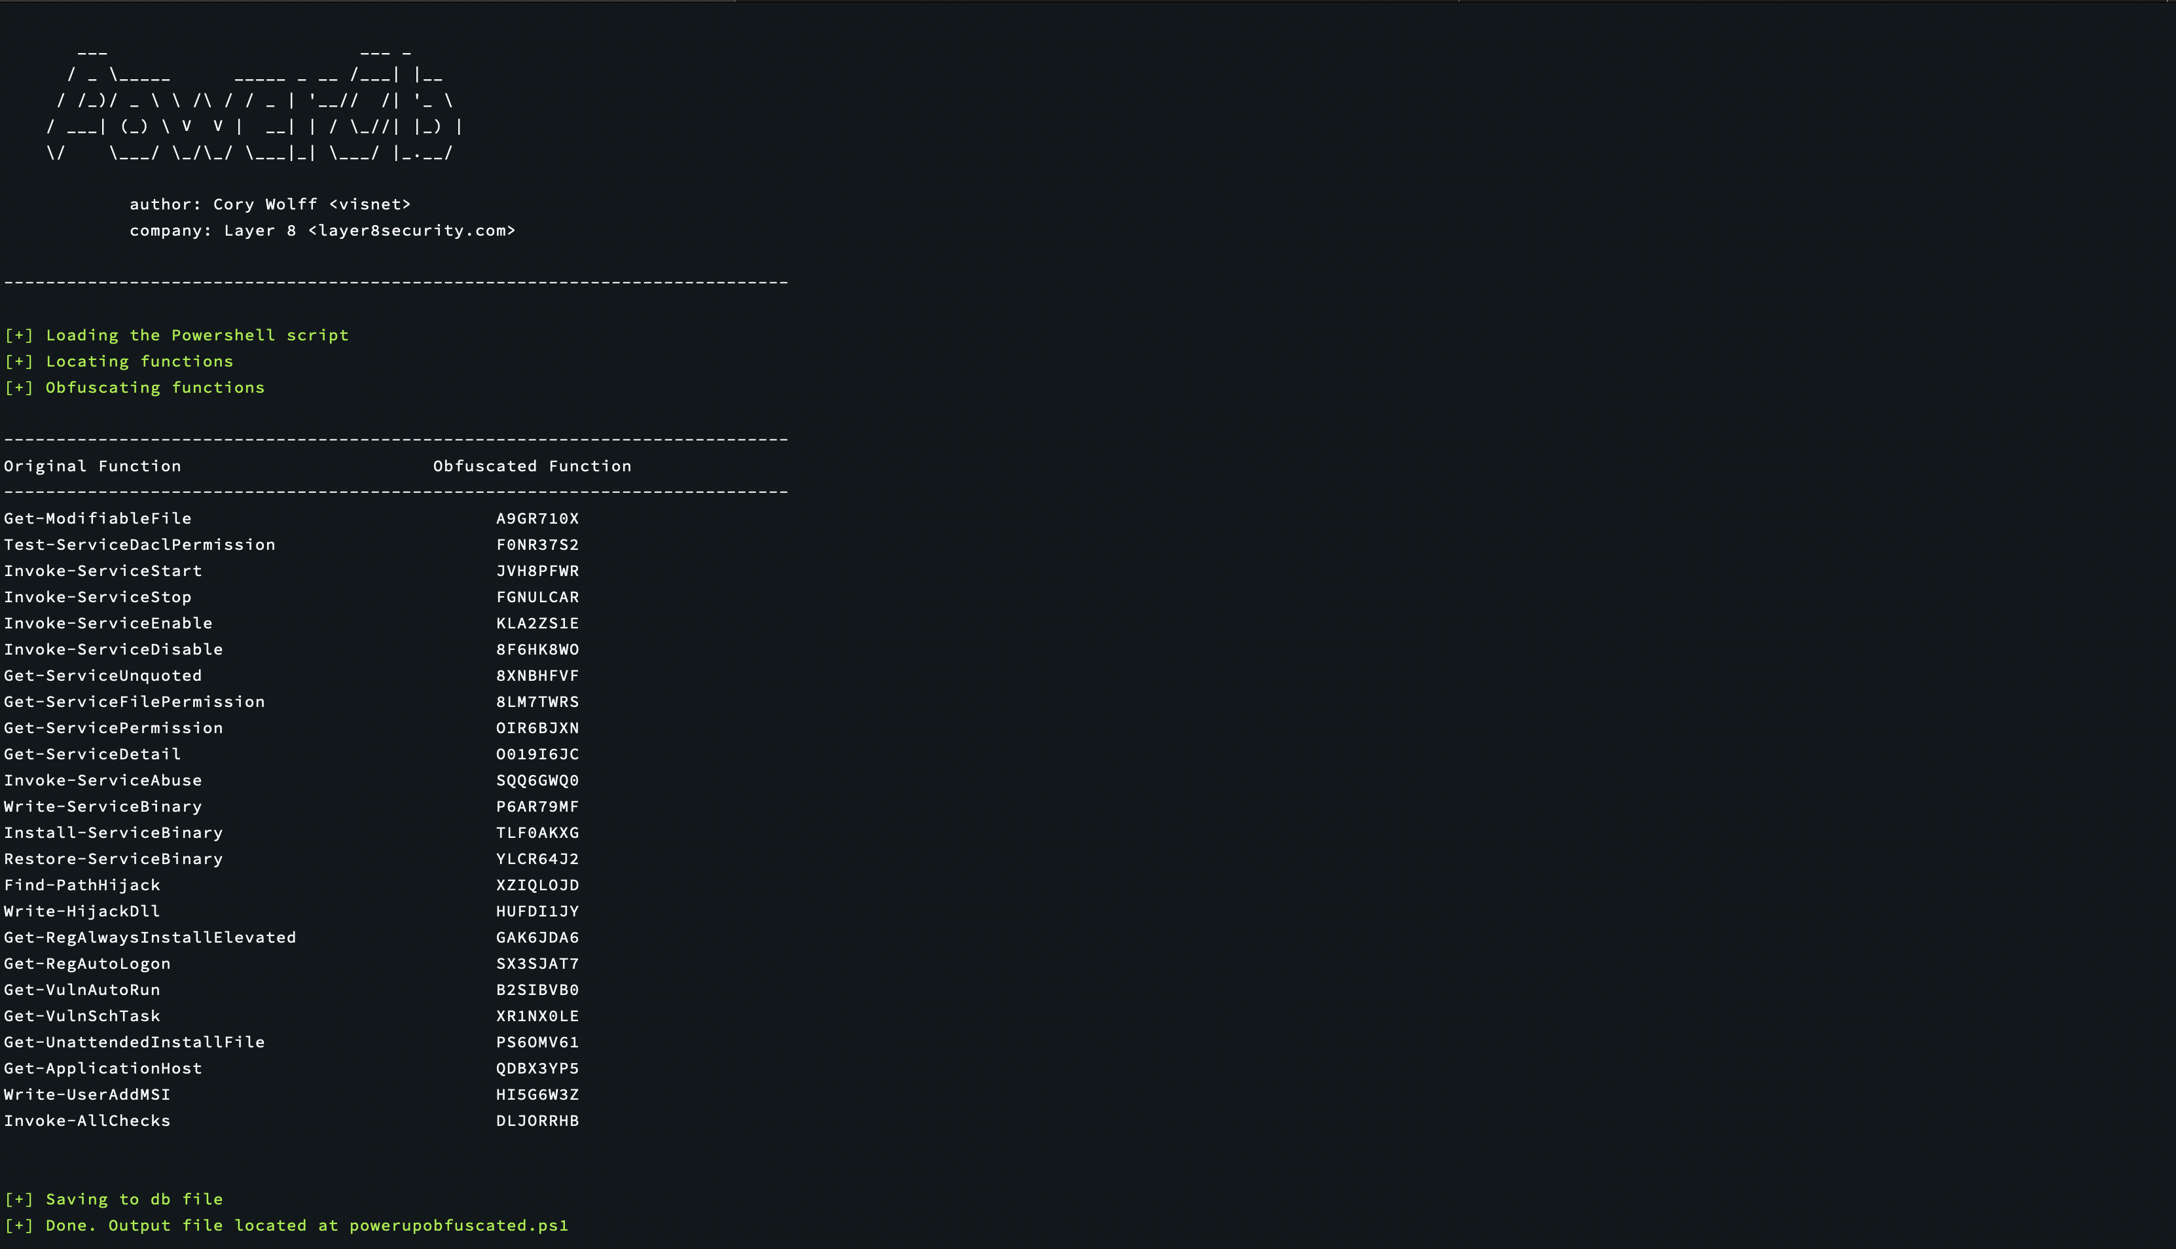Click obfuscated name 'O019I6JC'
This screenshot has height=1249, width=2176.
tap(538, 754)
